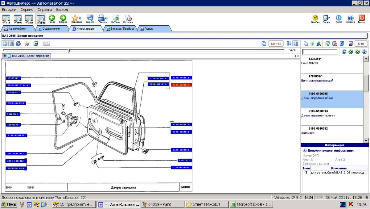The image size is (370, 209).
Task: Set zoom to 25% scale
Action: coord(29,19)
